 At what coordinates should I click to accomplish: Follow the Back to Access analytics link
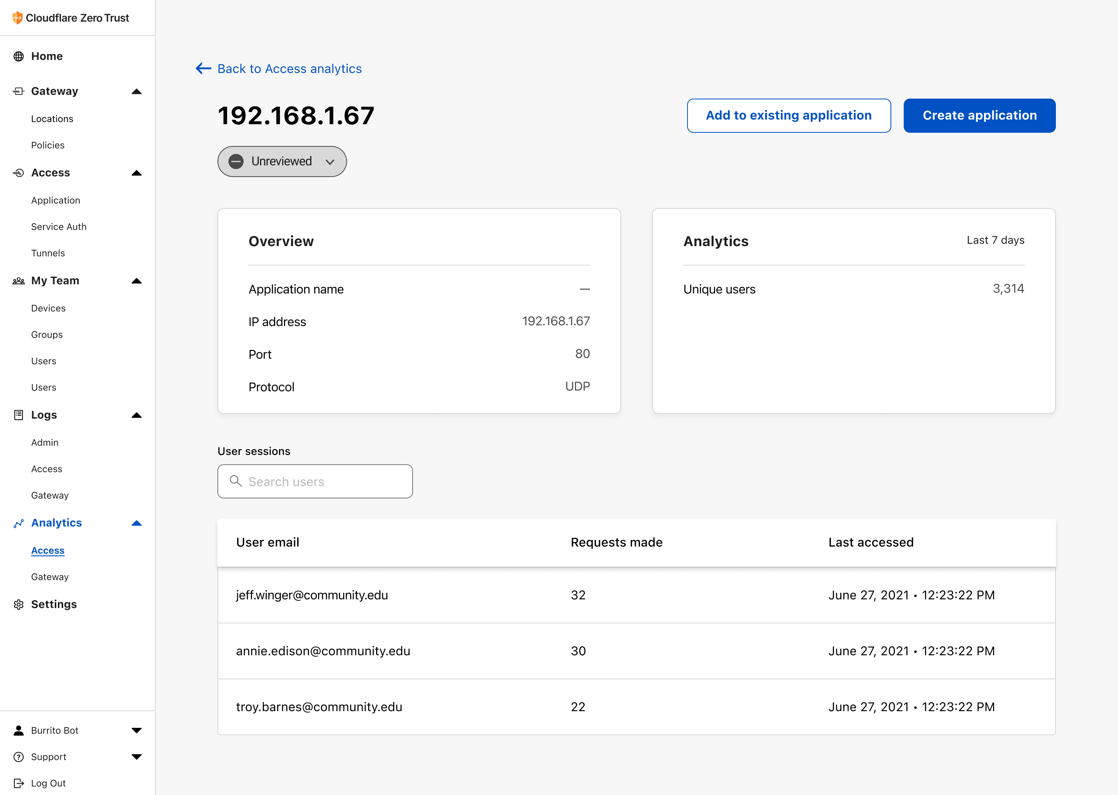click(289, 69)
